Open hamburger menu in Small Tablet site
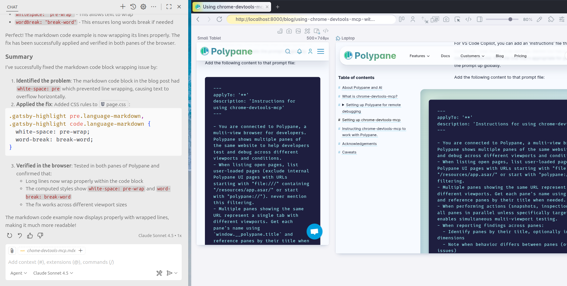The width and height of the screenshot is (567, 286). point(321,51)
